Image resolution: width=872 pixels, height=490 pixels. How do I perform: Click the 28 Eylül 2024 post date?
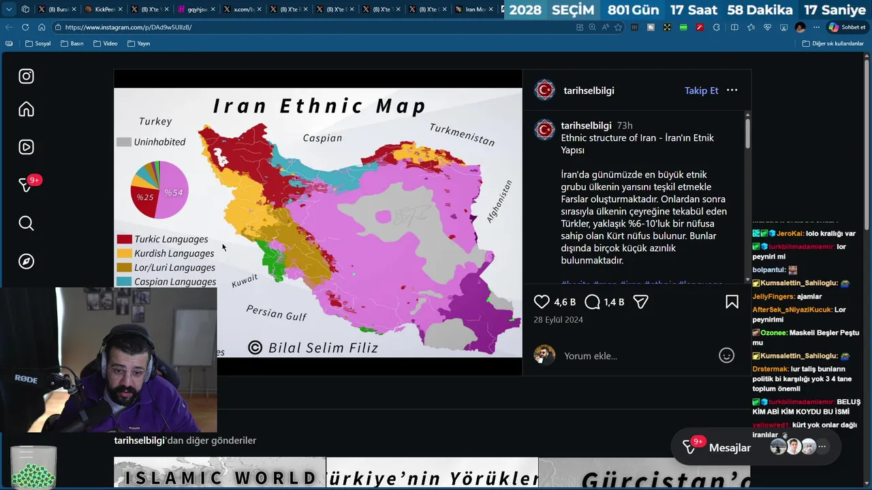(x=558, y=319)
